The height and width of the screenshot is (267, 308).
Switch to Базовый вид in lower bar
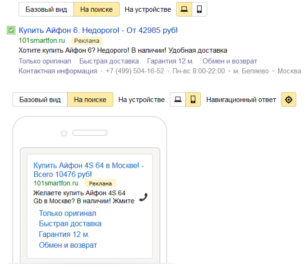click(40, 100)
